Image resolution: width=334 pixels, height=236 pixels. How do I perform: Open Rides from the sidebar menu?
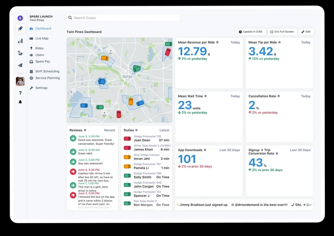(40, 48)
